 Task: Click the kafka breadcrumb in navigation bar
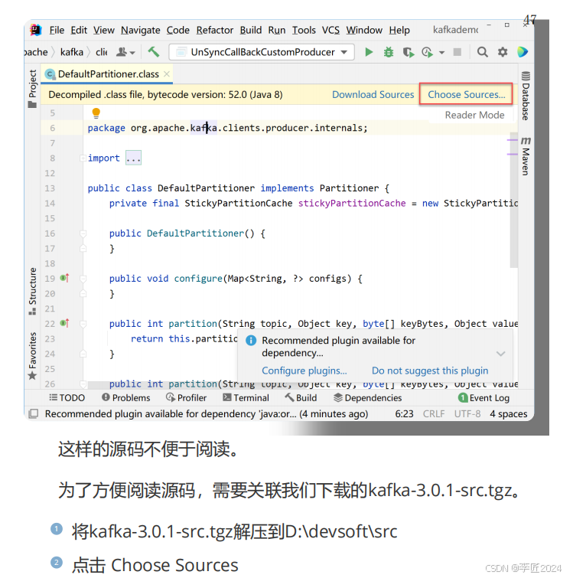point(71,52)
